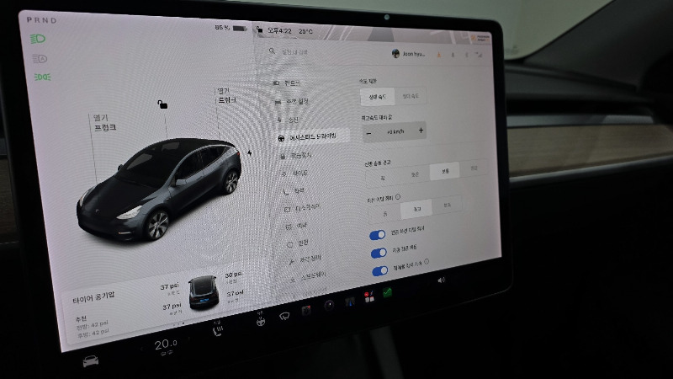The image size is (673, 379).
Task: Open the 안전 safety menu
Action: [x=298, y=243]
